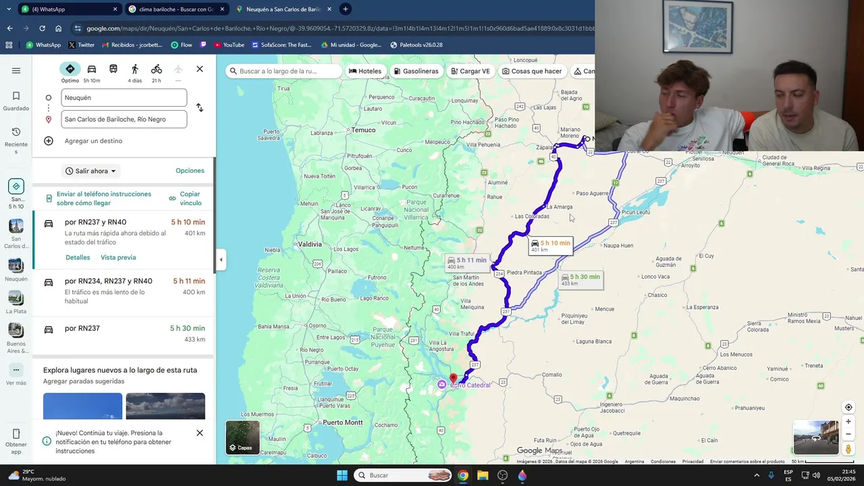Select the 5 h 30 min route label on map
This screenshot has height=486, width=864.
click(580, 279)
